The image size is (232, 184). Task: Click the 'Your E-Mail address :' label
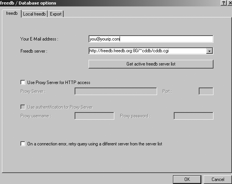click(x=39, y=39)
